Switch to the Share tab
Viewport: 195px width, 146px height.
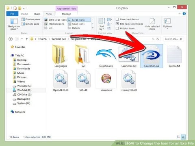point(37,14)
